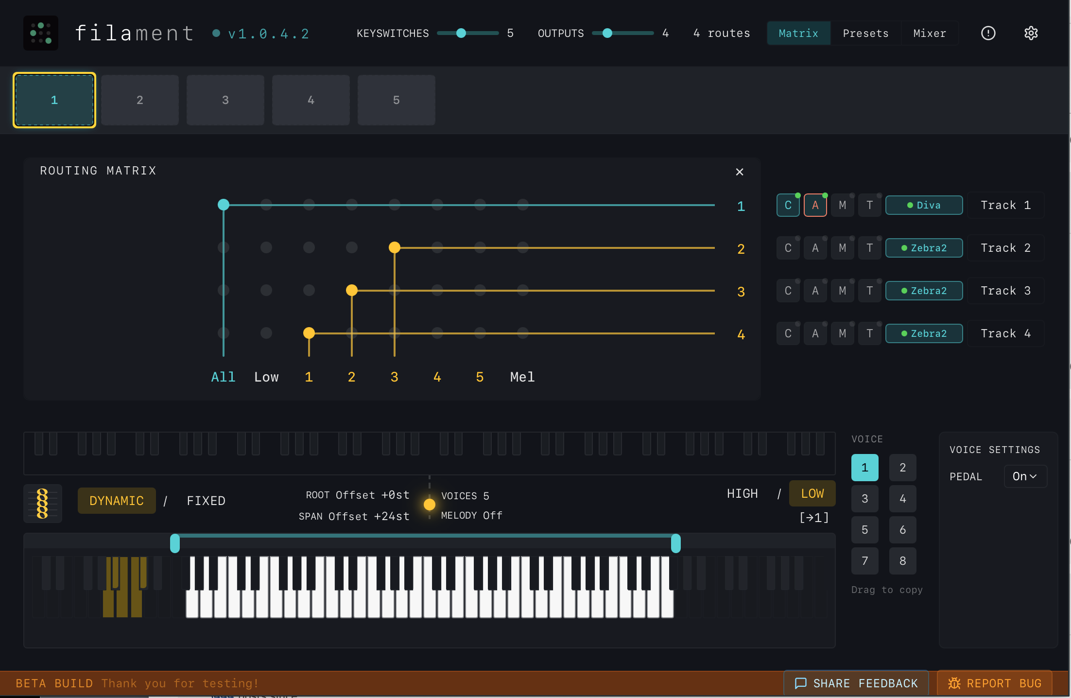This screenshot has width=1071, height=698.
Task: Click the Track 3 name field
Action: [1005, 291]
